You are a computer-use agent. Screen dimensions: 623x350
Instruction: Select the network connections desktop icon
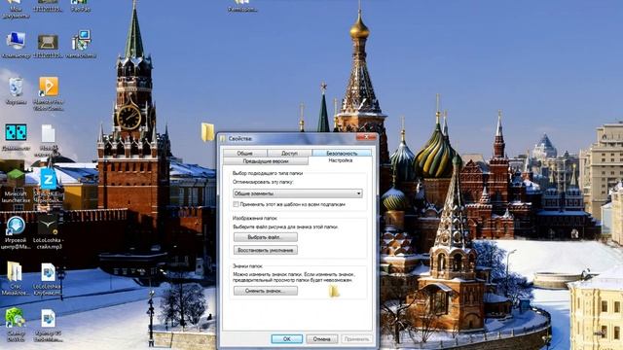pyautogui.click(x=82, y=41)
